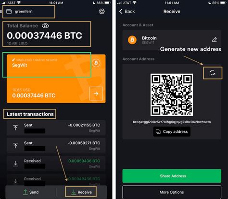Click the Copy address button

tap(172, 131)
